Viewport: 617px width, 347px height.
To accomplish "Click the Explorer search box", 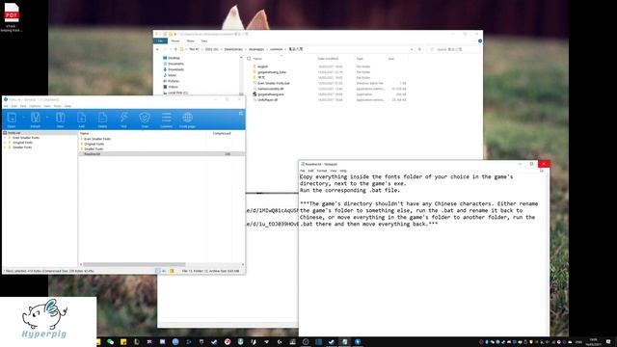I will 454,49.
